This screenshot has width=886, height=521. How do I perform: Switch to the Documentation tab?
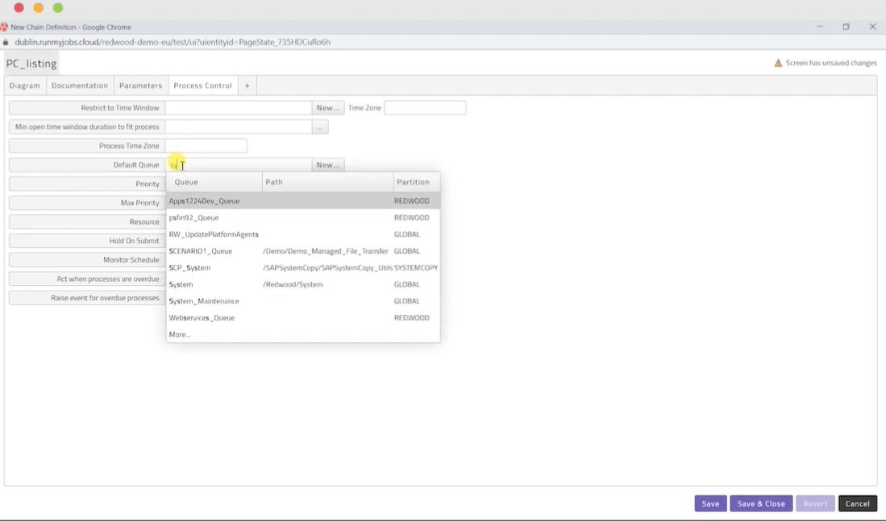pos(79,85)
